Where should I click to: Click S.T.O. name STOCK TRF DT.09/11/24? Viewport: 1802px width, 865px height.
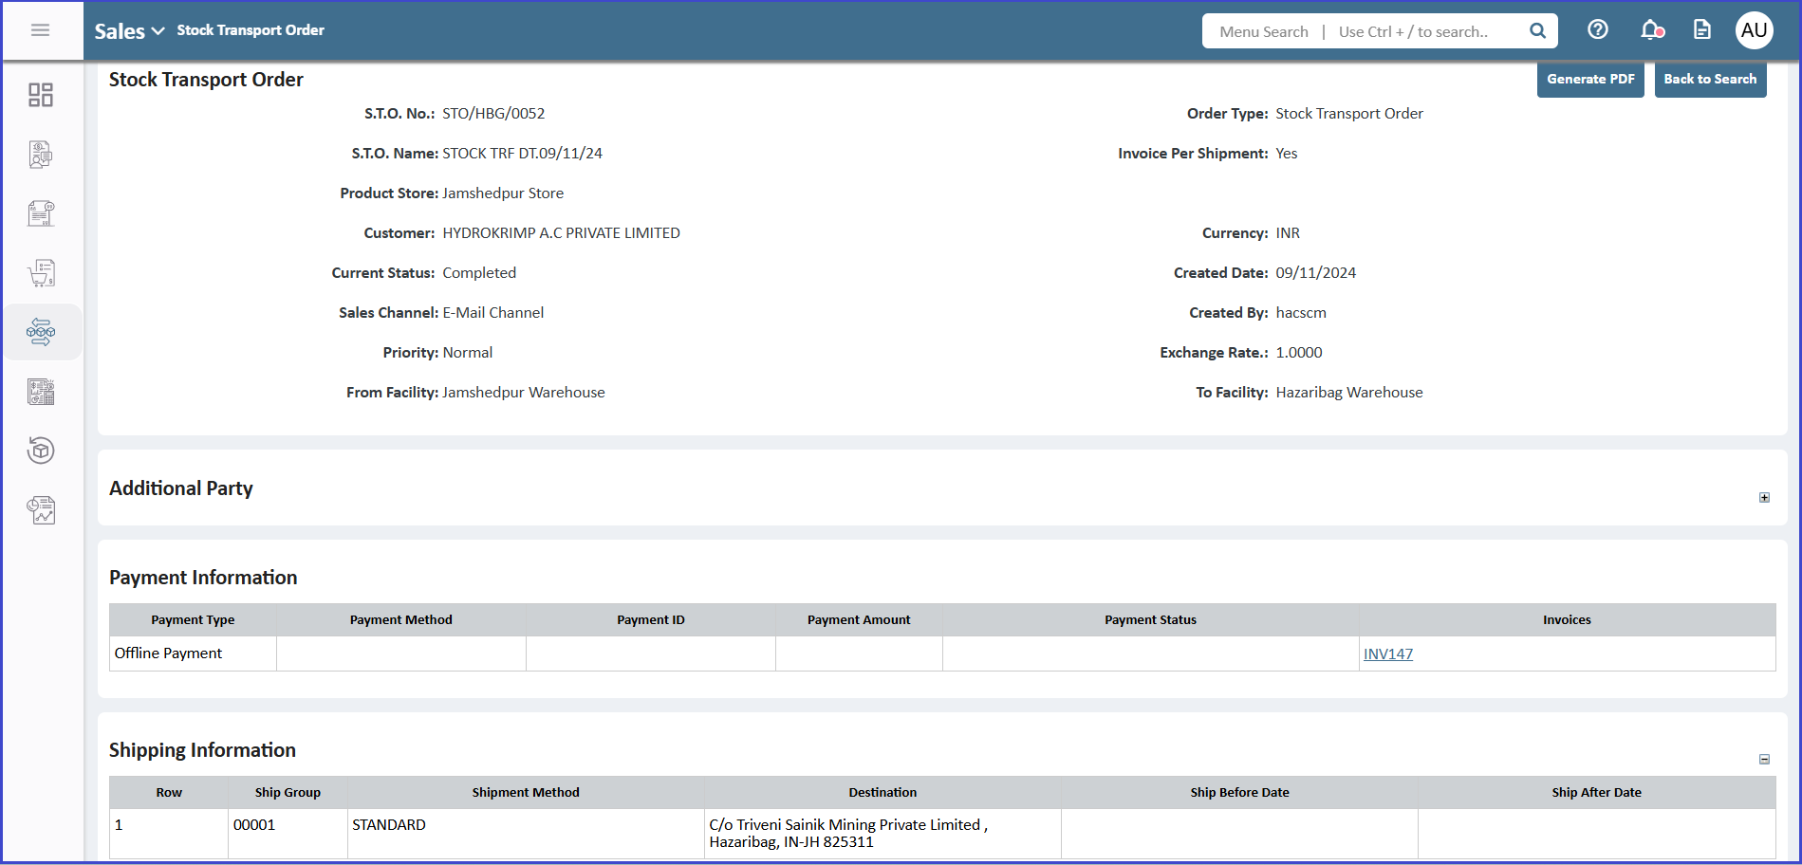(x=522, y=154)
